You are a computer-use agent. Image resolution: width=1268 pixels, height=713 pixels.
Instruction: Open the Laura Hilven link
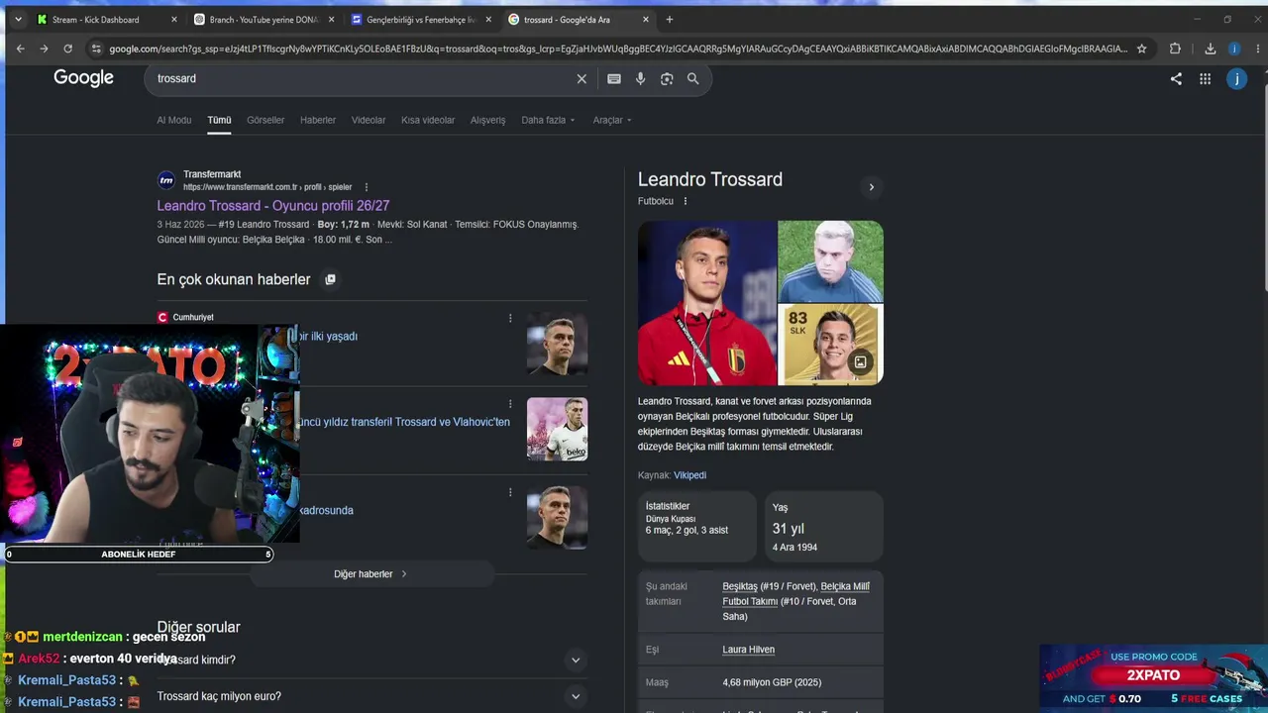coord(749,650)
